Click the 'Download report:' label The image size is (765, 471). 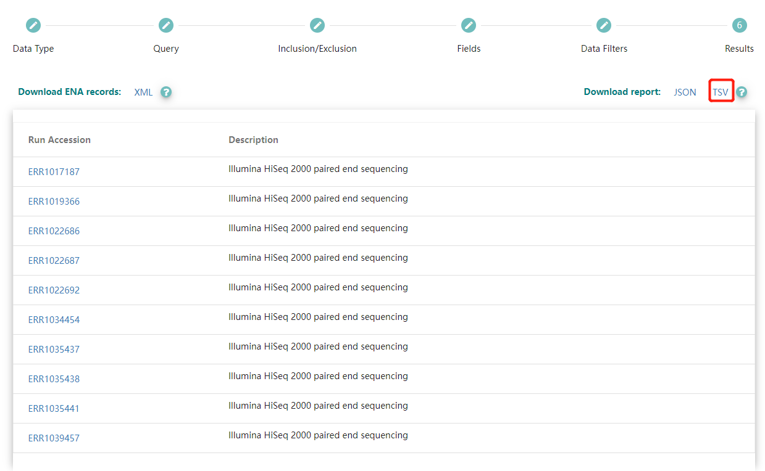[622, 92]
